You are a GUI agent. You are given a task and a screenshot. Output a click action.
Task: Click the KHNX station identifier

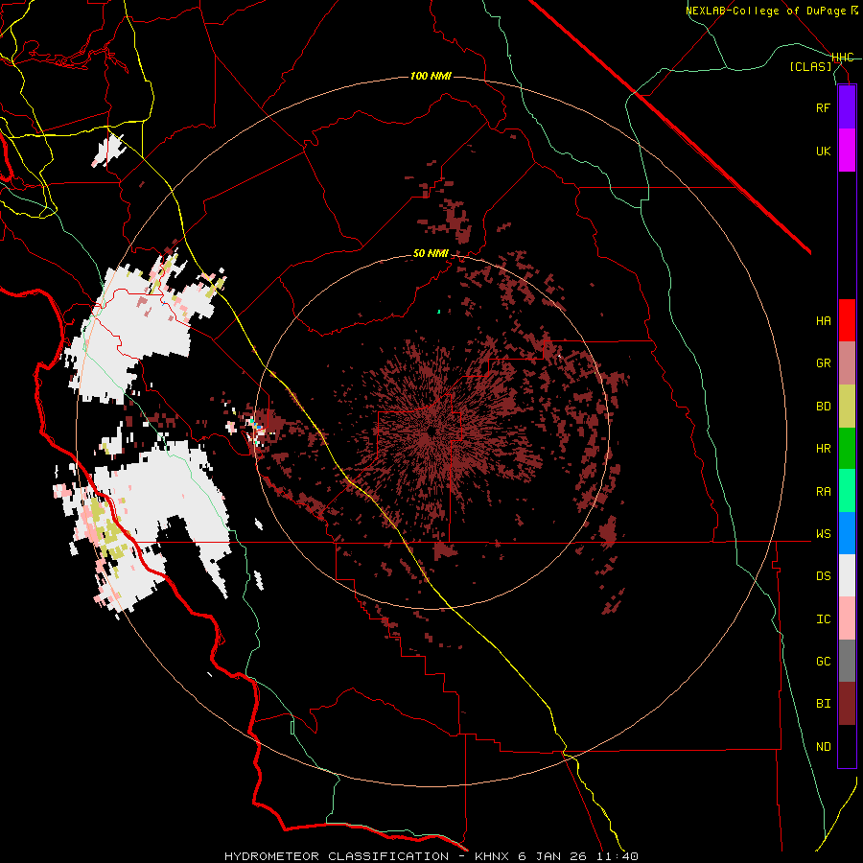point(492,856)
